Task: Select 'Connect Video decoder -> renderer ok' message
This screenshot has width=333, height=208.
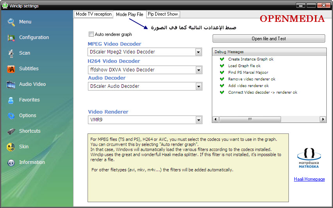Action: [x=263, y=92]
